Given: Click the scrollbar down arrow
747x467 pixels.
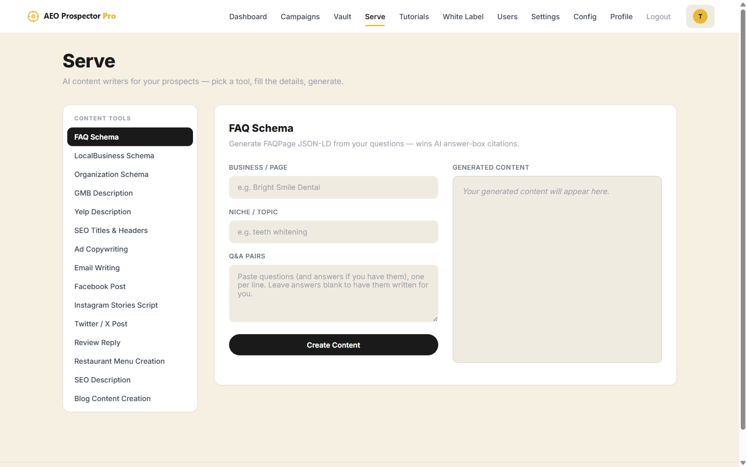Looking at the screenshot, I should coord(743,463).
